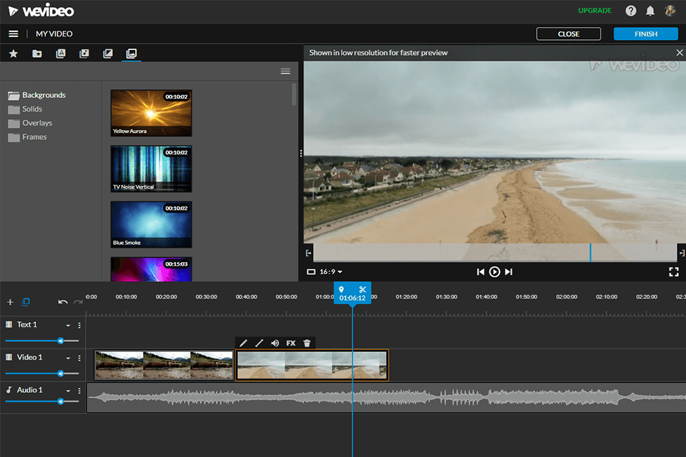
Task: Open FX effects for selected clip
Action: [291, 343]
